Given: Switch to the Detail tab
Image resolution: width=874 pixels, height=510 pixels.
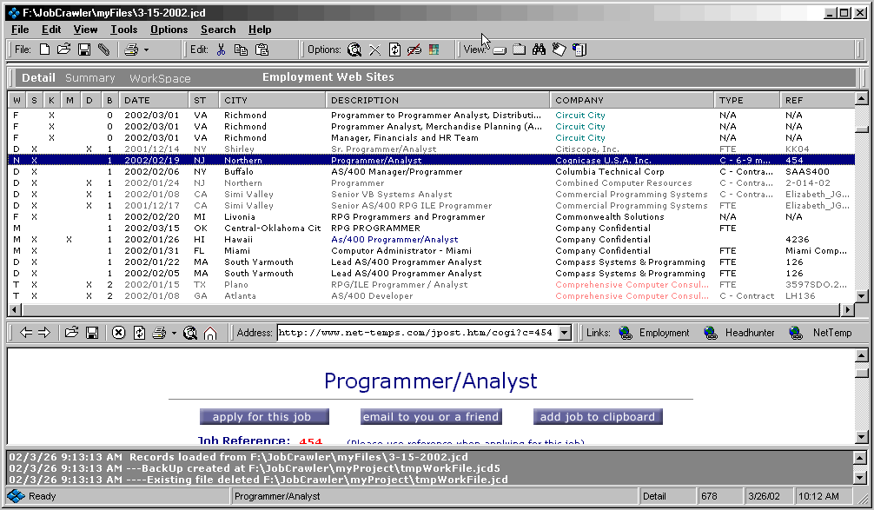Looking at the screenshot, I should pyautogui.click(x=38, y=78).
